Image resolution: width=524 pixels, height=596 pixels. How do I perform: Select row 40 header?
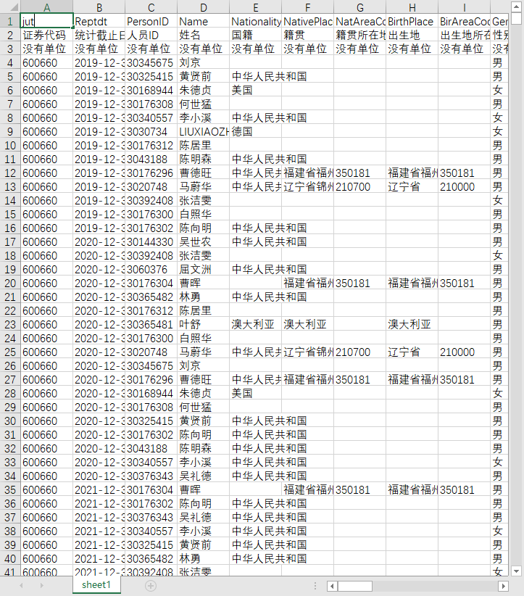[x=10, y=558]
